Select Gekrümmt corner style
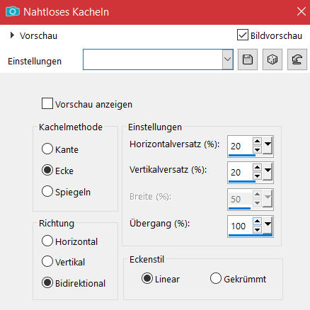The width and height of the screenshot is (310, 310). [216, 278]
